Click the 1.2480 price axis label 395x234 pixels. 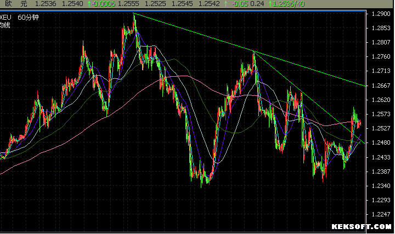[x=381, y=142]
